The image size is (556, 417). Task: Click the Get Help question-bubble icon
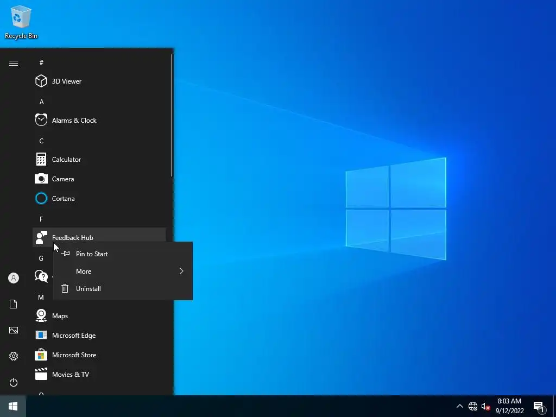[x=41, y=276]
